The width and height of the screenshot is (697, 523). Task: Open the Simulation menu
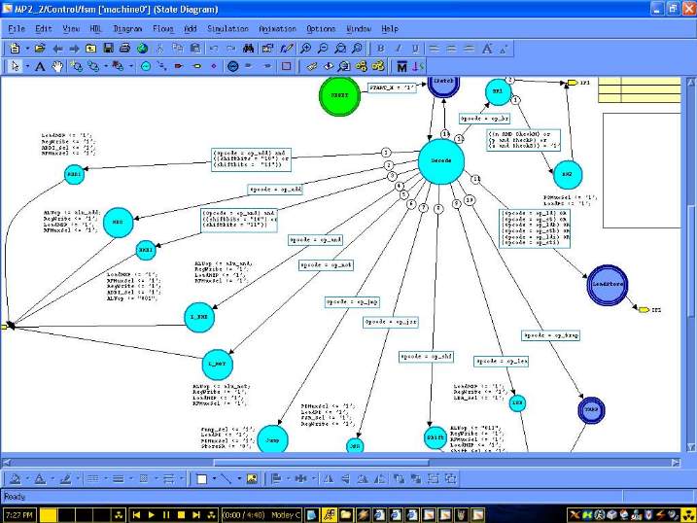227,28
